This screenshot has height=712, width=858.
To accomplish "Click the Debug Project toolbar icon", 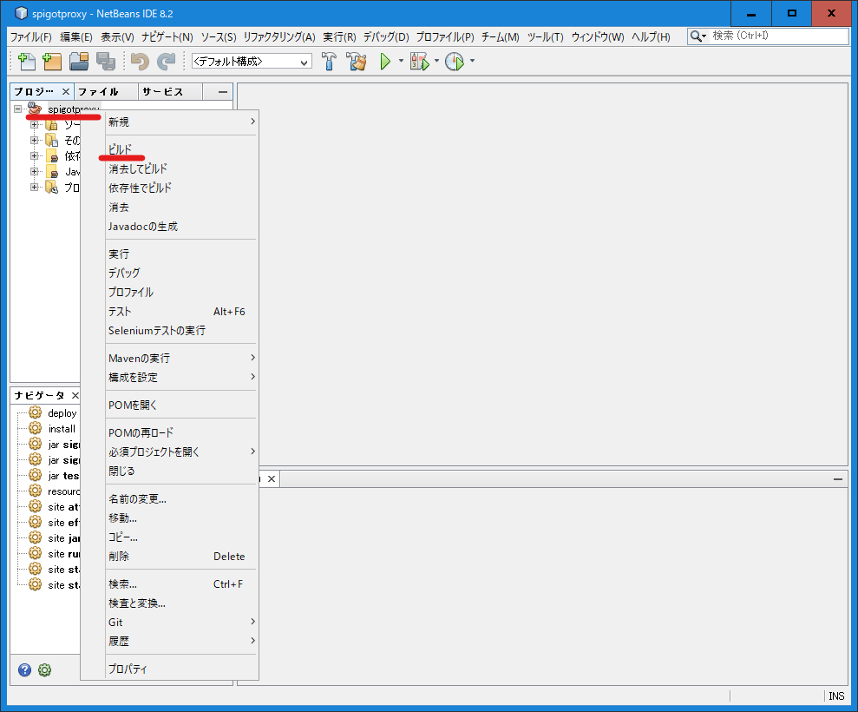I will 420,62.
